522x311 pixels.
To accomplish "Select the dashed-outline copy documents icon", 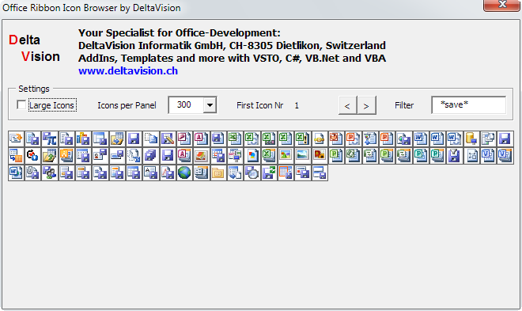I will click(x=151, y=138).
